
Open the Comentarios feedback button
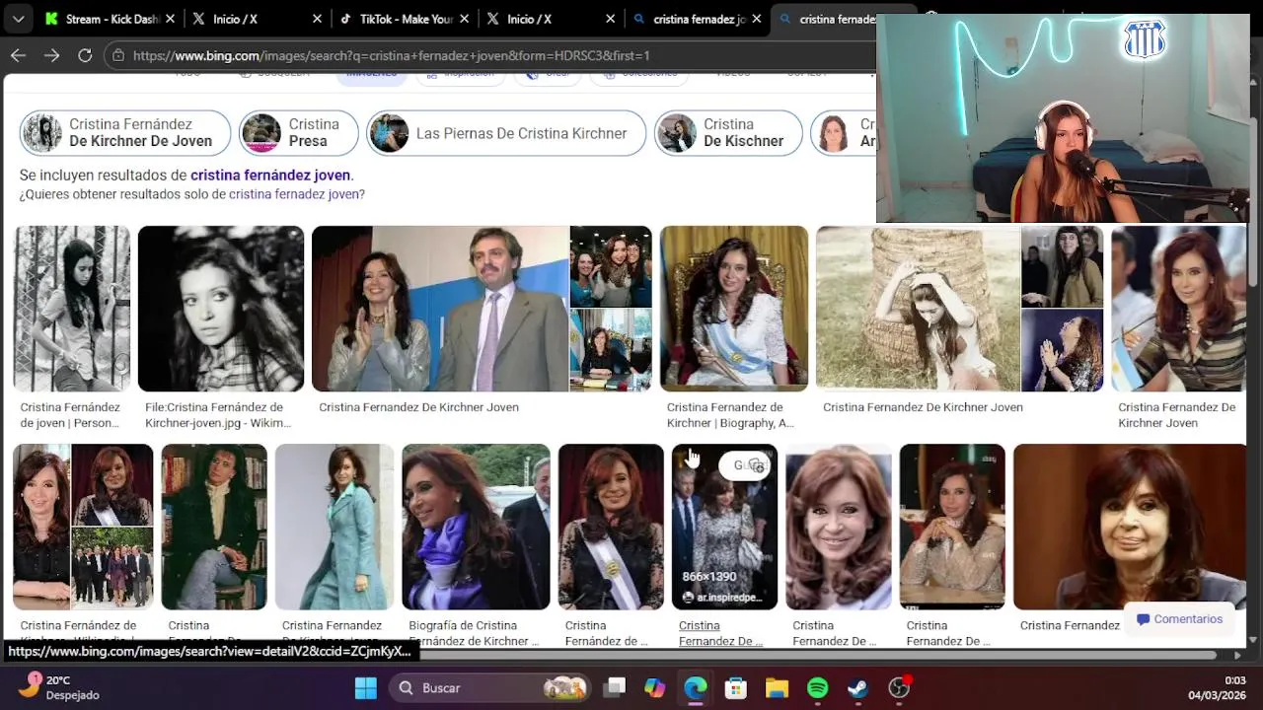point(1179,619)
